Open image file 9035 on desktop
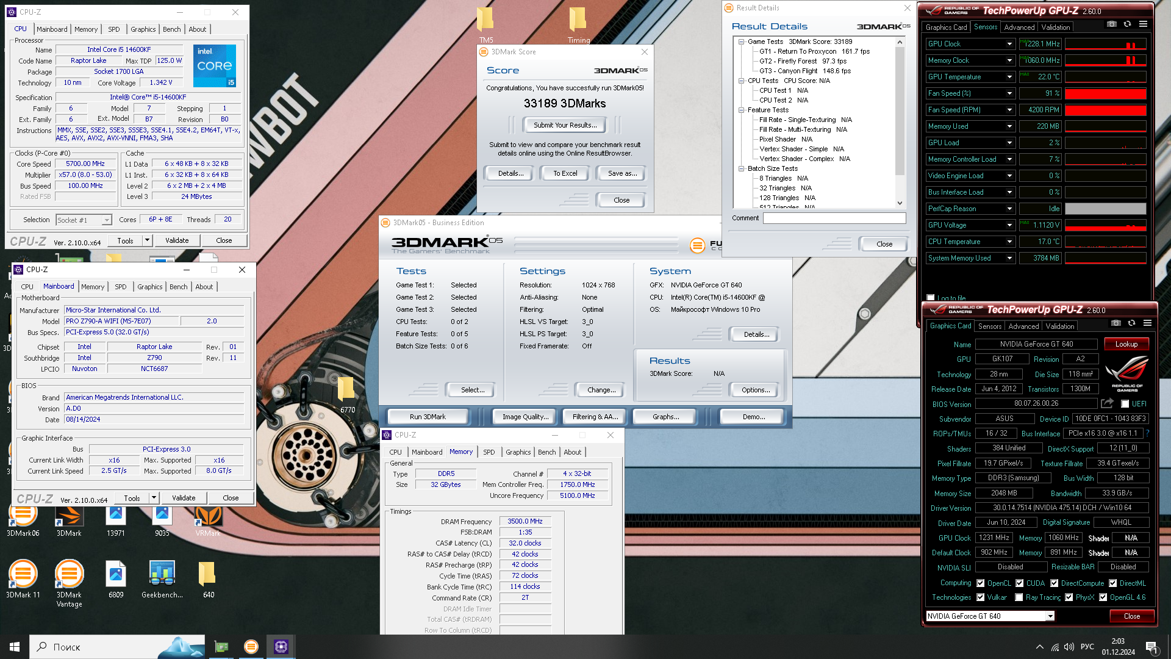This screenshot has height=659, width=1171. pos(162,520)
